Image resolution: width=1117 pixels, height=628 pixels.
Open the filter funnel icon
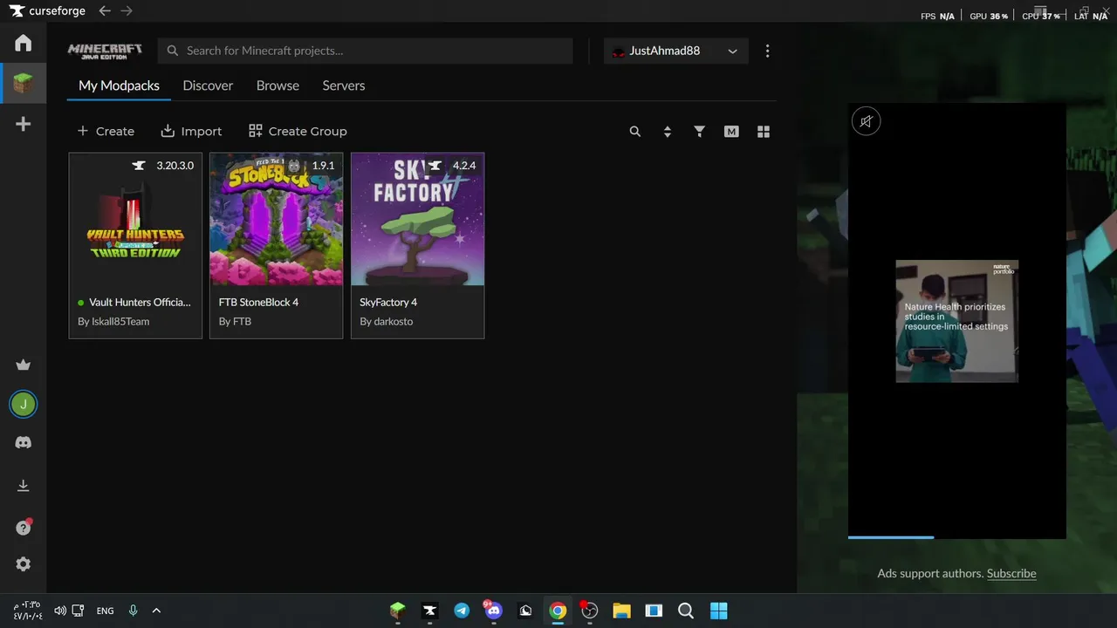click(699, 132)
